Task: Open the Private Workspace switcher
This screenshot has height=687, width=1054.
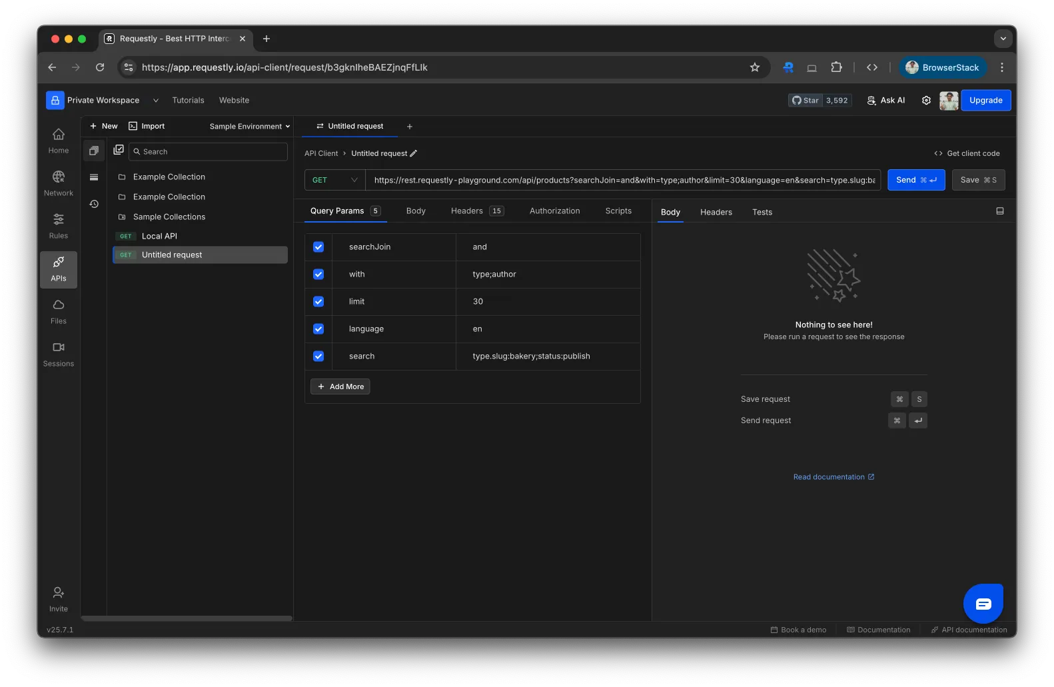Action: [x=103, y=101]
